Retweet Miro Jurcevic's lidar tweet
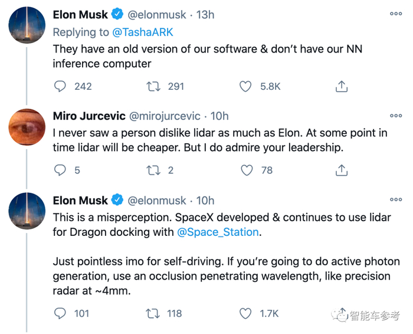Viewport: 413px width, 334px height. (x=153, y=170)
